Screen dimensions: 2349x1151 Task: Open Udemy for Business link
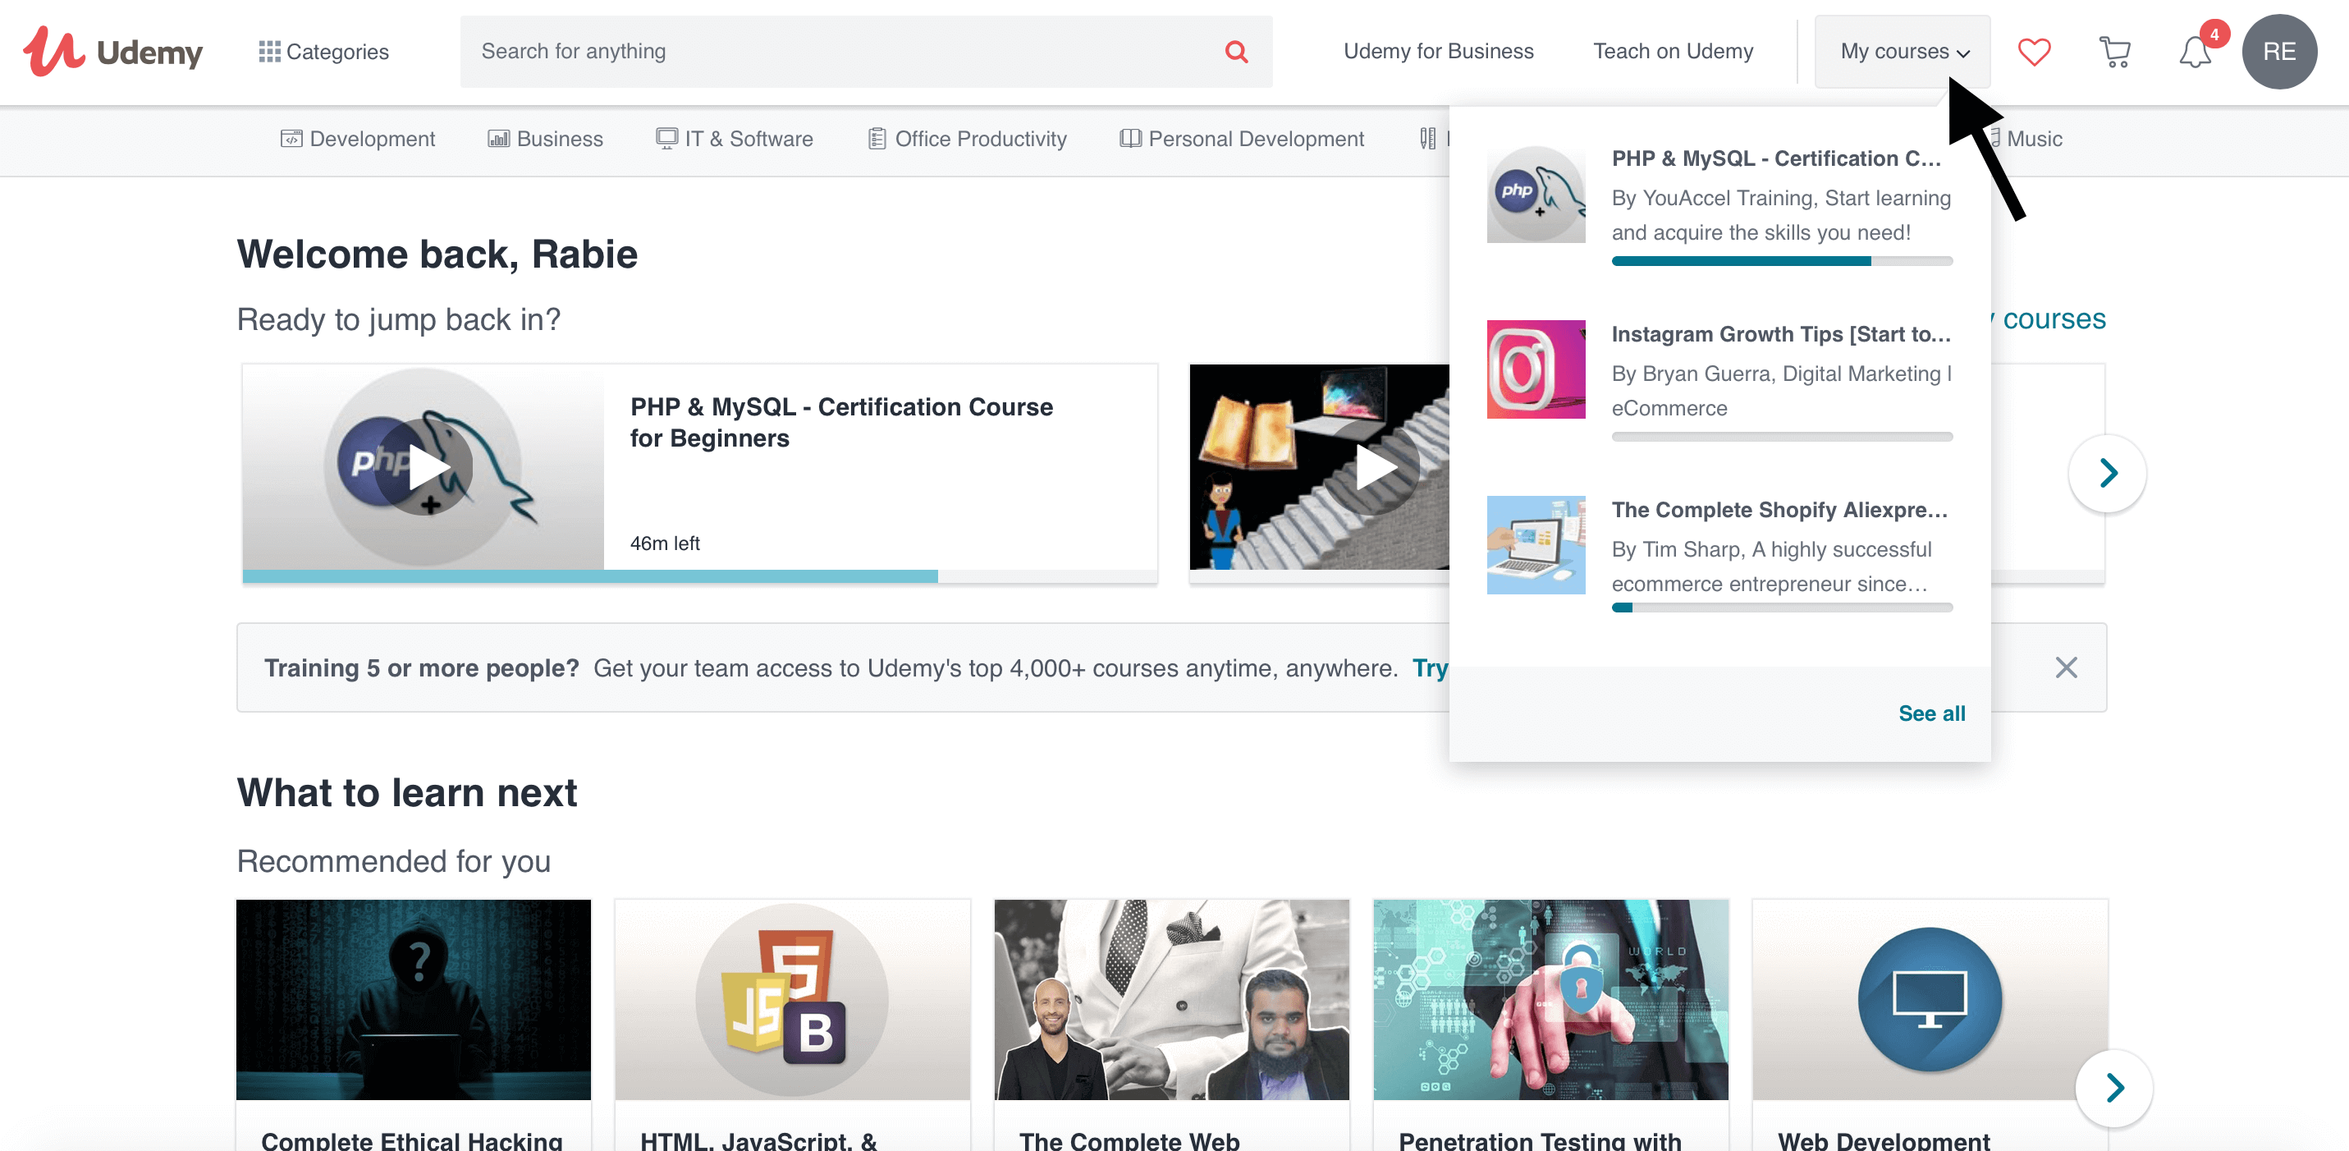point(1438,52)
